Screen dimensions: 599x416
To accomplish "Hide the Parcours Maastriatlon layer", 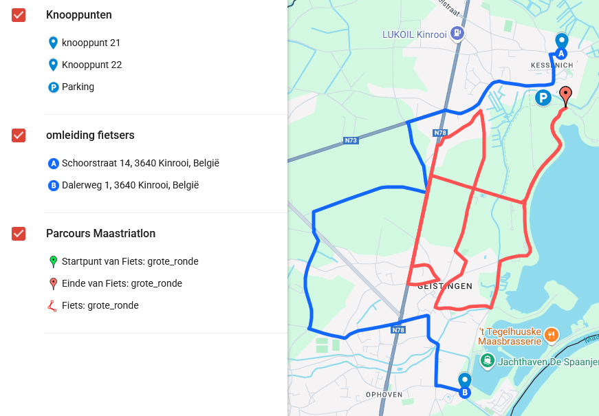I will click(19, 234).
